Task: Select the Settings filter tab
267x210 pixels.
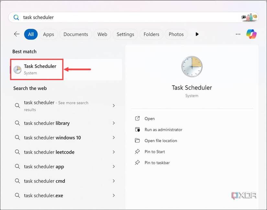Action: click(125, 34)
